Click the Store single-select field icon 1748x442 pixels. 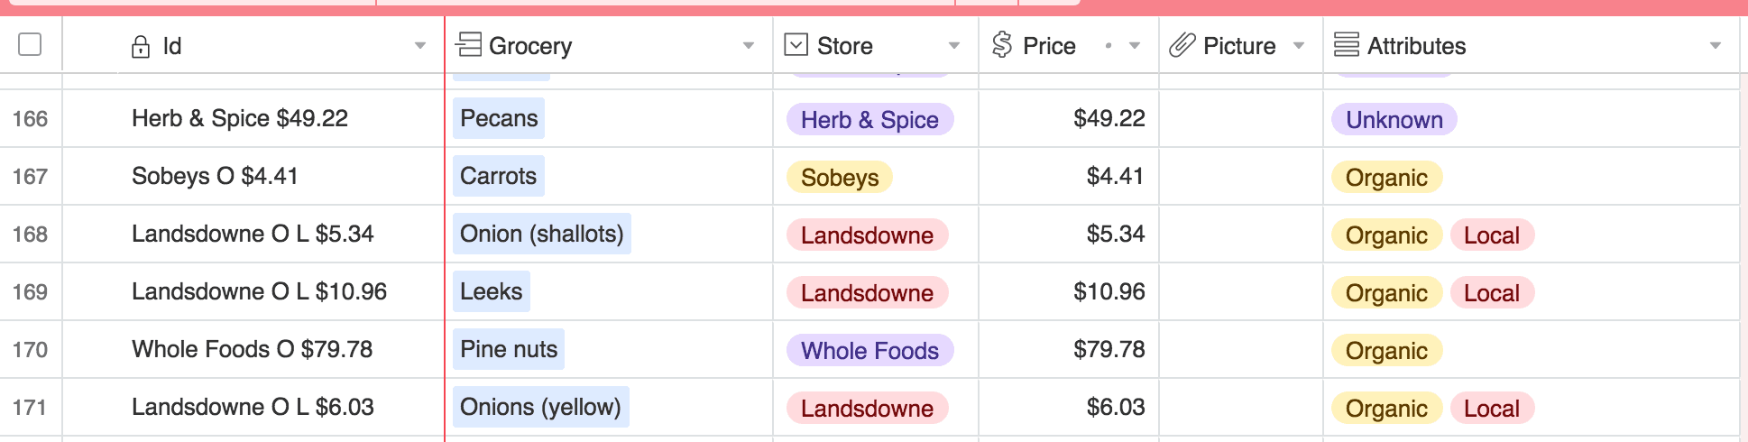[796, 45]
